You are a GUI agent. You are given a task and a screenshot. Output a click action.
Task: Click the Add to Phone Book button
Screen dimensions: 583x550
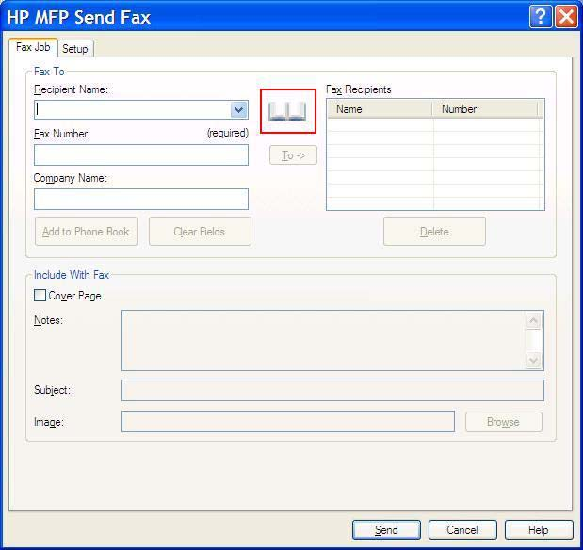(86, 232)
